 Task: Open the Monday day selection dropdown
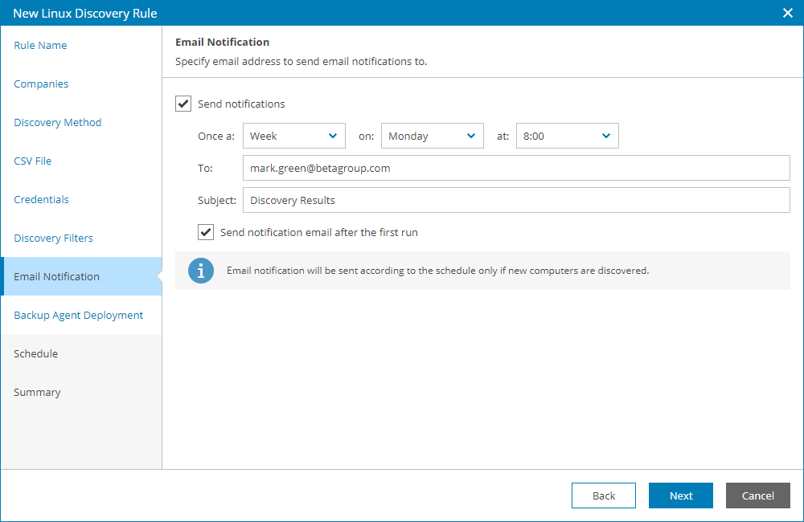432,136
